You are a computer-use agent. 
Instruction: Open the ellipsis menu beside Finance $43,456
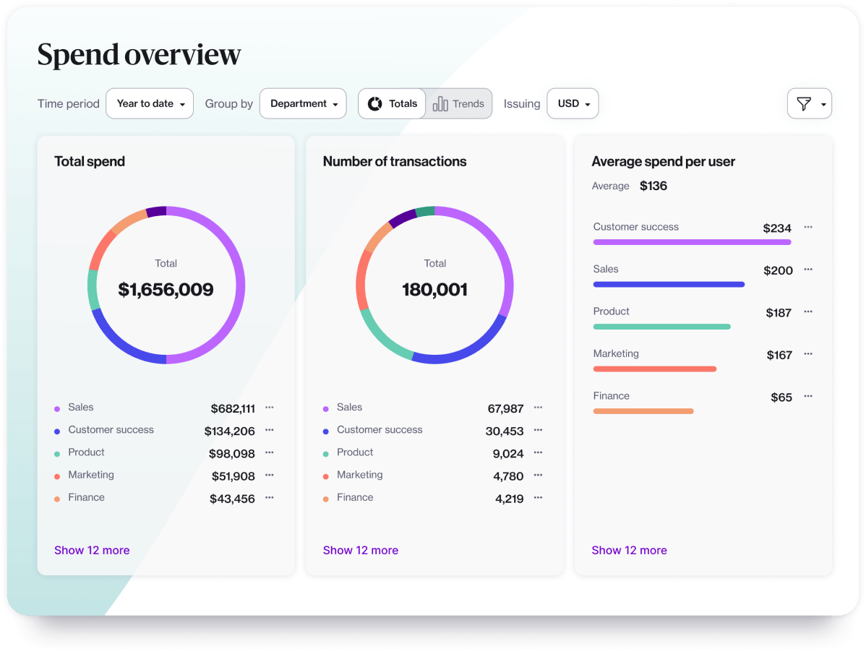click(x=269, y=498)
